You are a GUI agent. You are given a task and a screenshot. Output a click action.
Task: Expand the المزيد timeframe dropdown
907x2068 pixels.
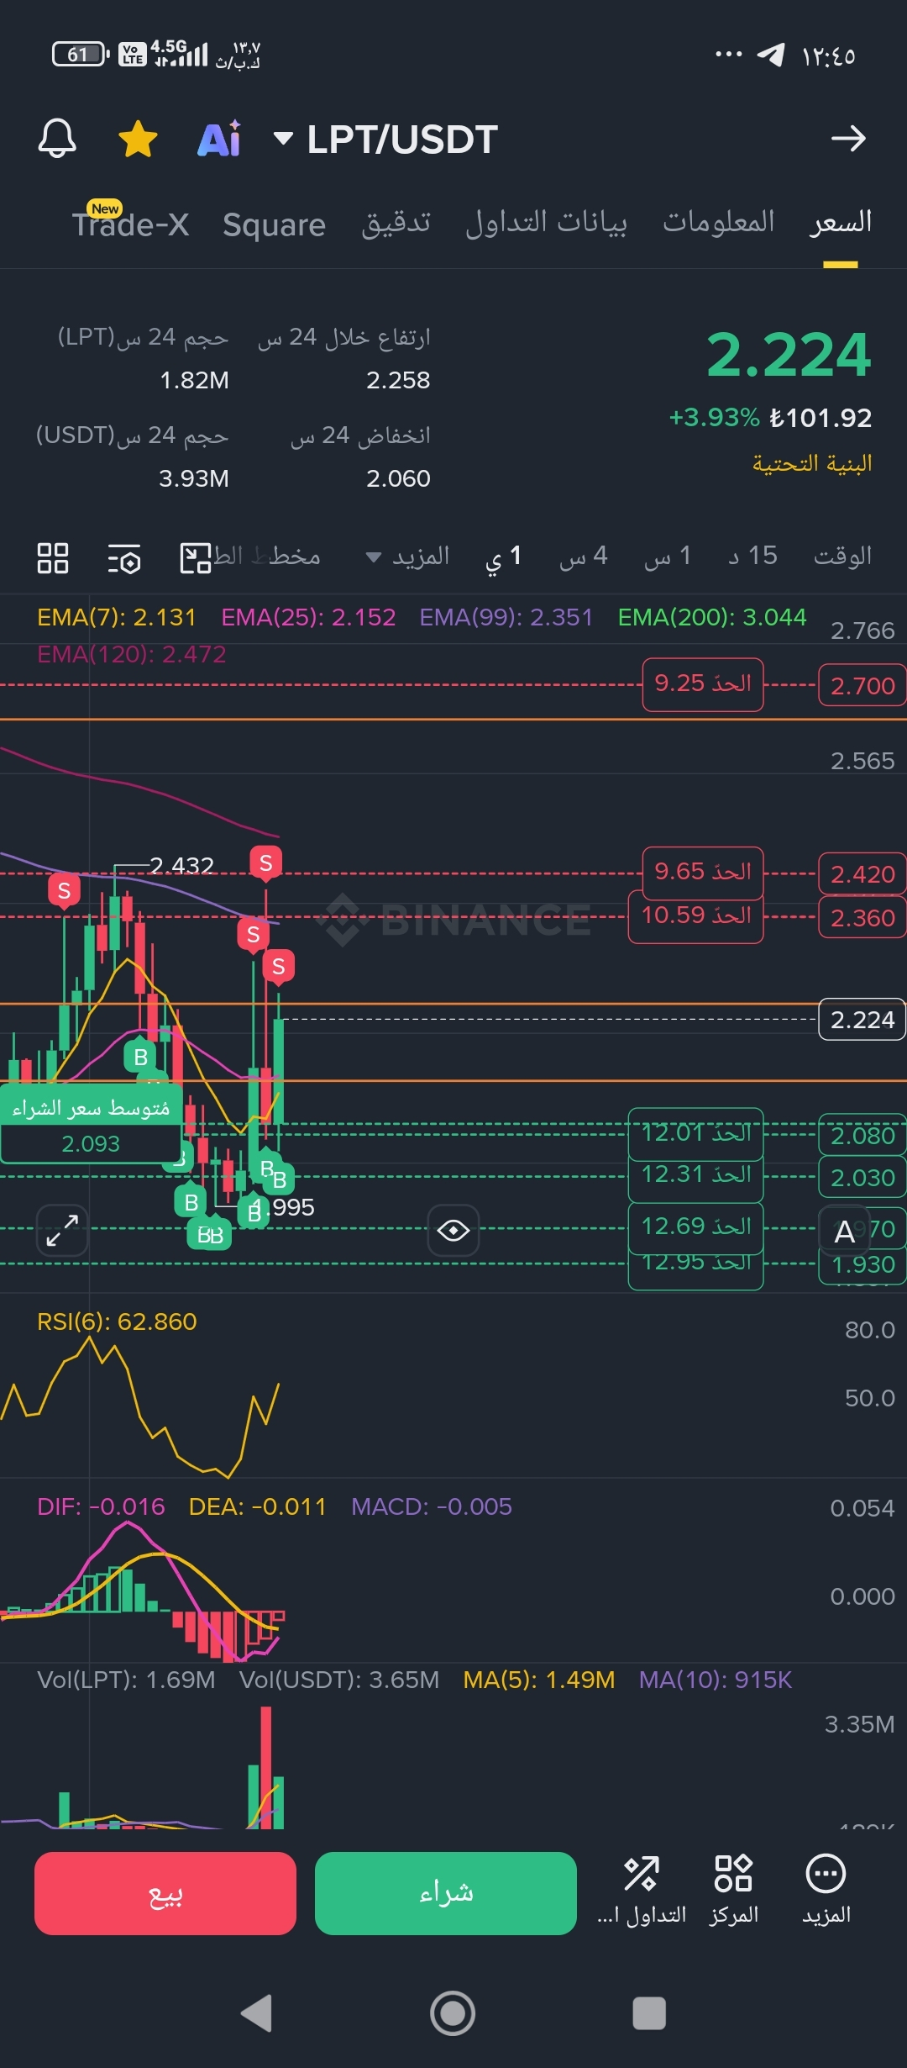coord(408,557)
